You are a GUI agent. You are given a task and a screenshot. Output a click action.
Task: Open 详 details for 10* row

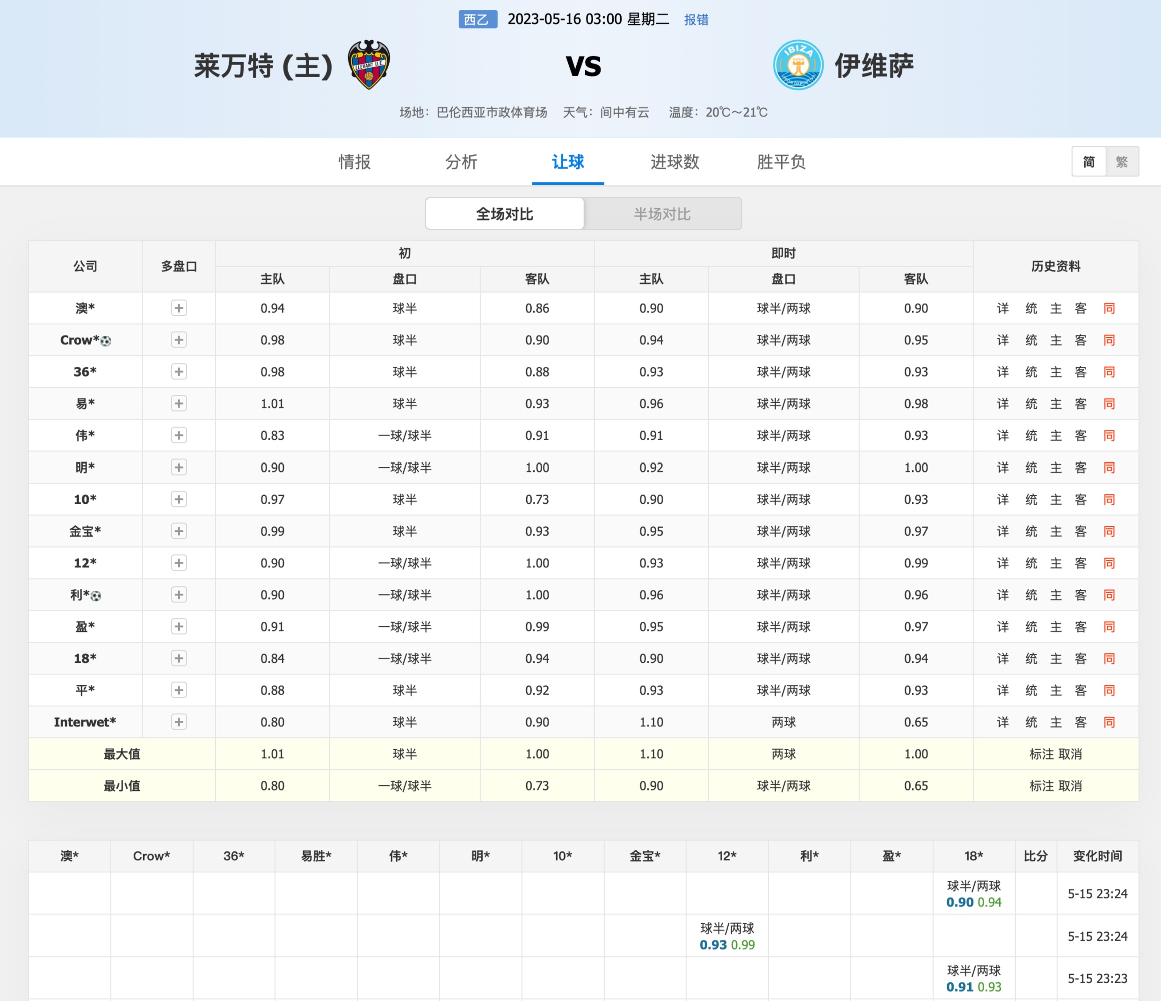pos(1002,500)
